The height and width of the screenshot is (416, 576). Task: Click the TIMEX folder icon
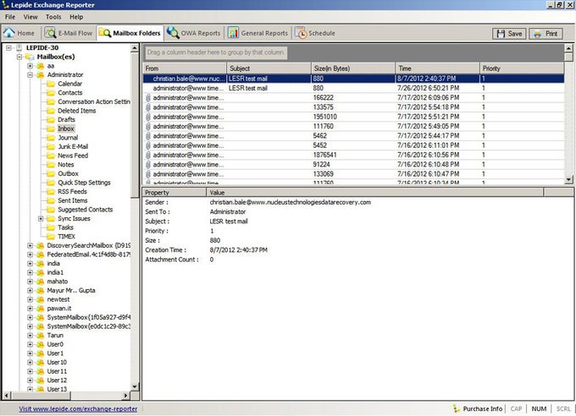51,237
